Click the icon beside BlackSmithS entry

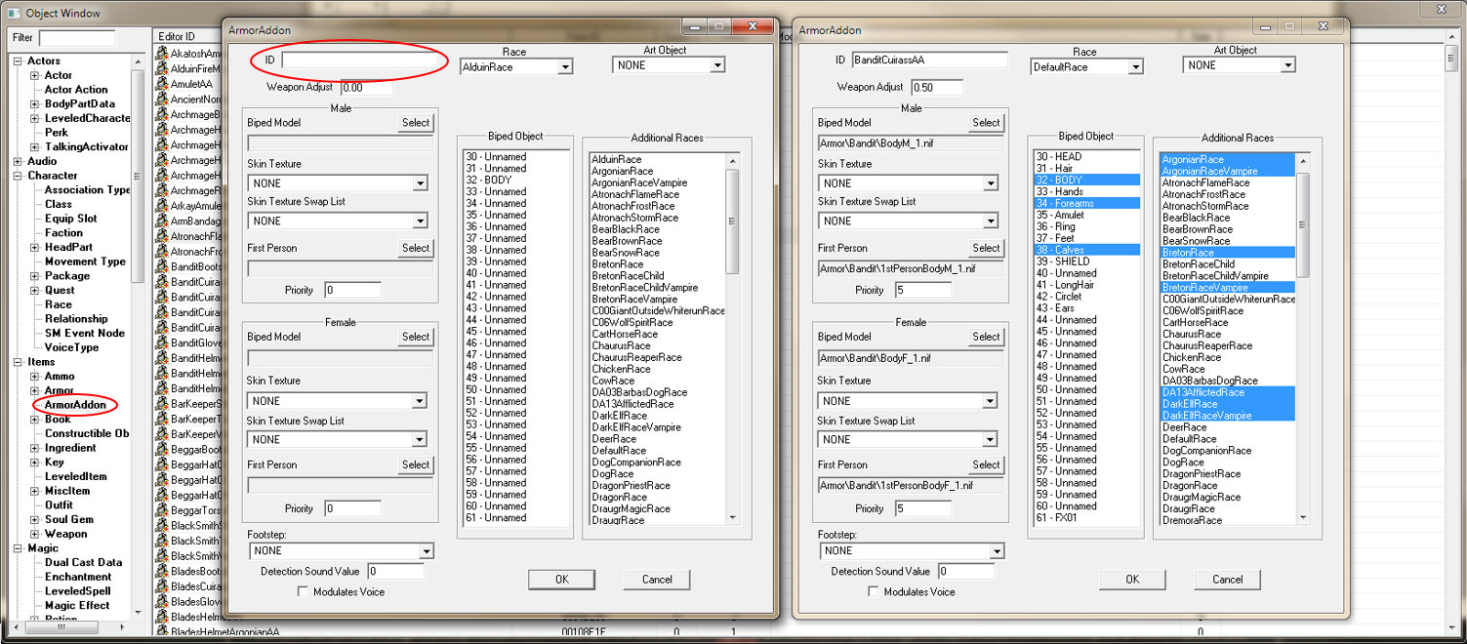point(163,525)
